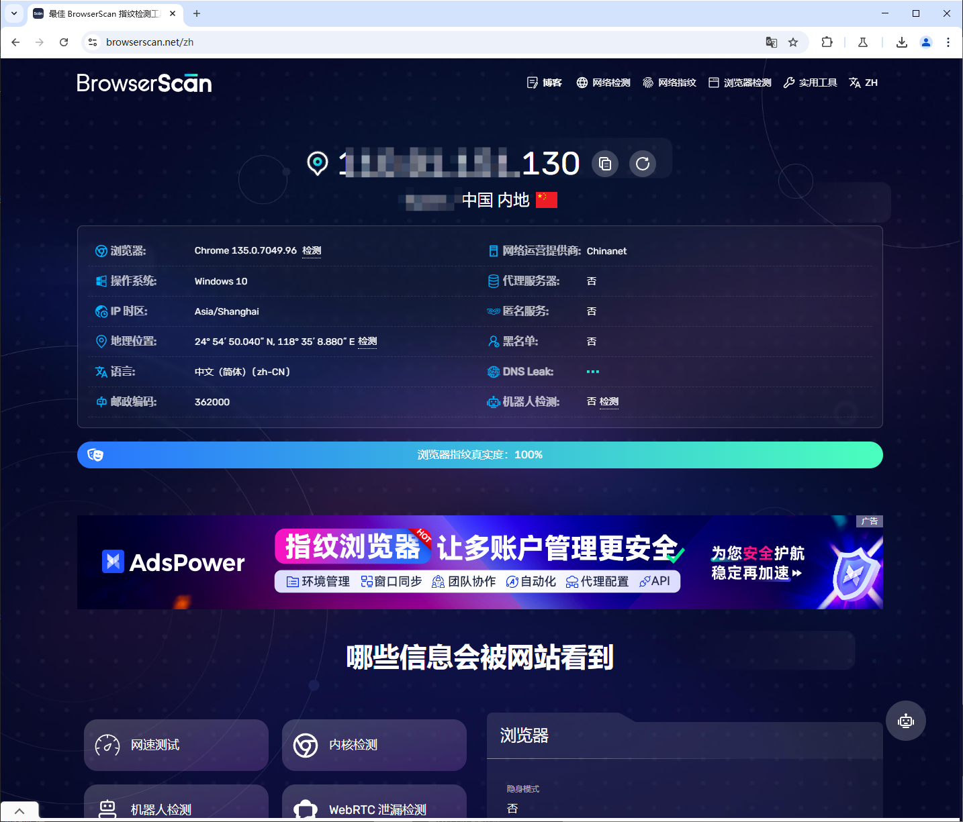Copy the IP address with copy icon
The image size is (963, 822).
[605, 164]
